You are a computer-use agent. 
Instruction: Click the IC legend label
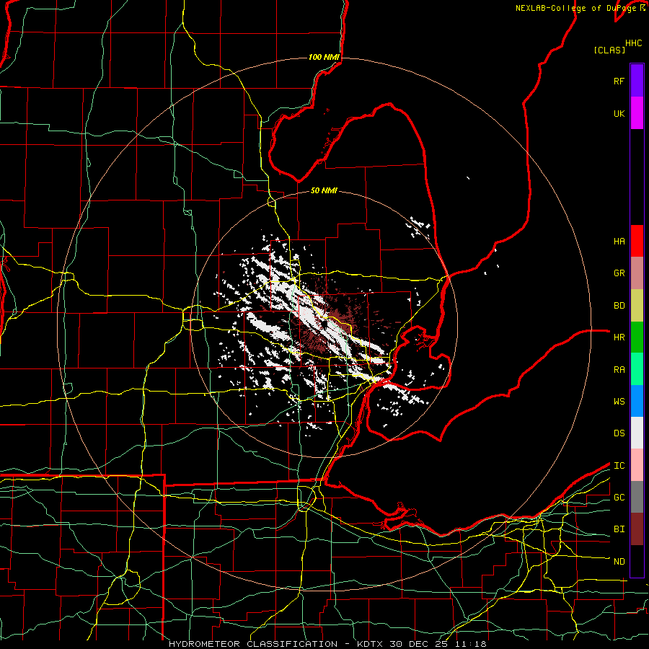tap(619, 466)
